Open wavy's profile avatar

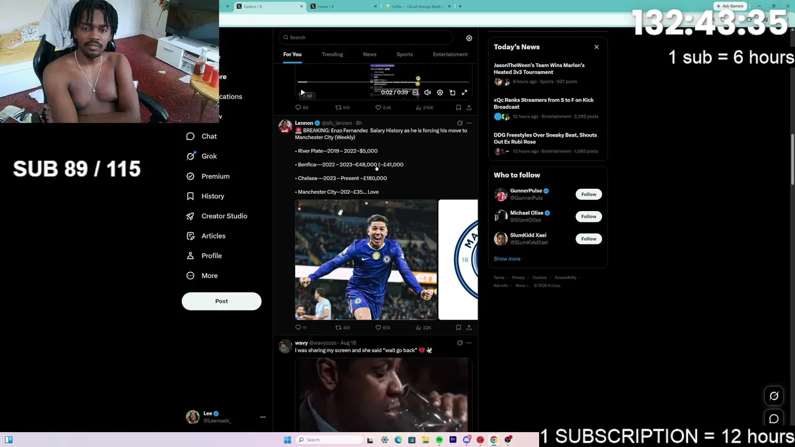click(285, 346)
